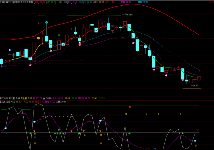Click the blue diamond at the lower panel's start
Viewport: 214px width, 150px height.
click(x=6, y=128)
